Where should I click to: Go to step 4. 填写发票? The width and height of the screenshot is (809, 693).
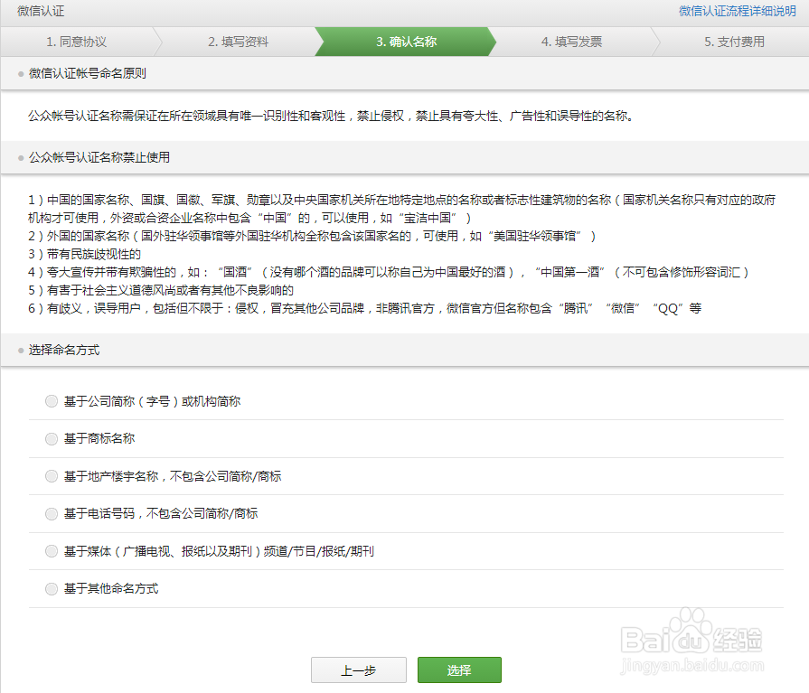[571, 42]
